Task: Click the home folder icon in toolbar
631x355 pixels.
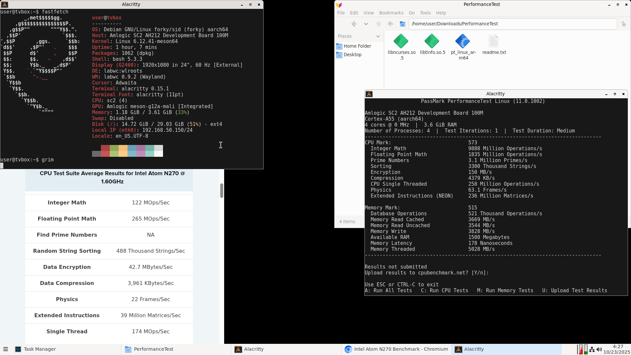Action: tap(402, 24)
